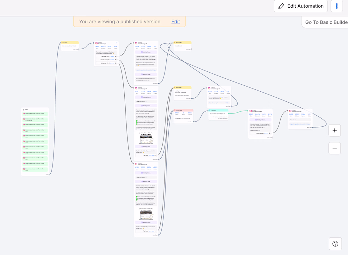Click Delete Contact text in Actions #2
The image size is (348, 255).
coord(178,46)
